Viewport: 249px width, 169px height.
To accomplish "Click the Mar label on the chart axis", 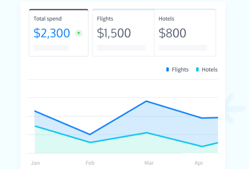I will click(x=149, y=163).
